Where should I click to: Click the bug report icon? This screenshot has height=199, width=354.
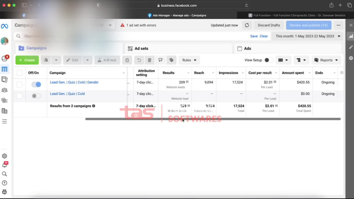pos(5,192)
